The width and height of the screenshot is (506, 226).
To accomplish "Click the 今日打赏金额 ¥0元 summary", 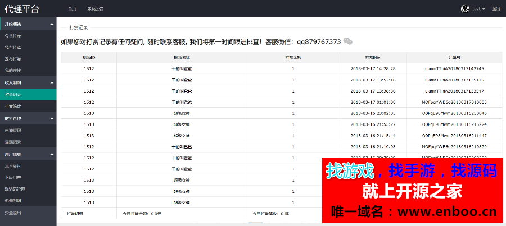I will [142, 214].
